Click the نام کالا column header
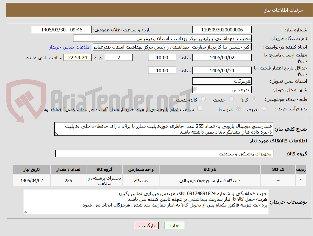This screenshot has width=313, height=236. coord(210,169)
